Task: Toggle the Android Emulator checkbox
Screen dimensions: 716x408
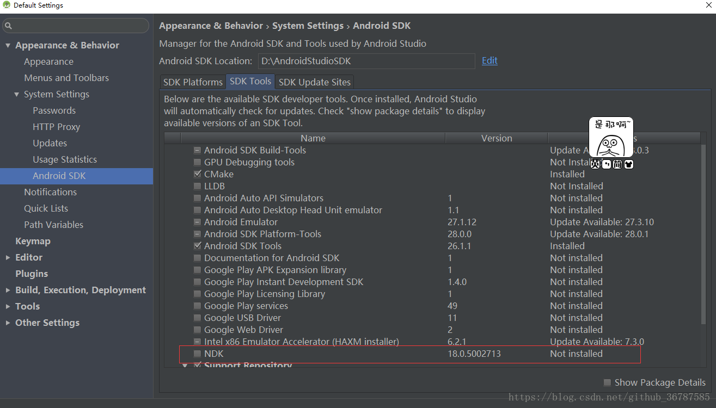Action: tap(198, 222)
